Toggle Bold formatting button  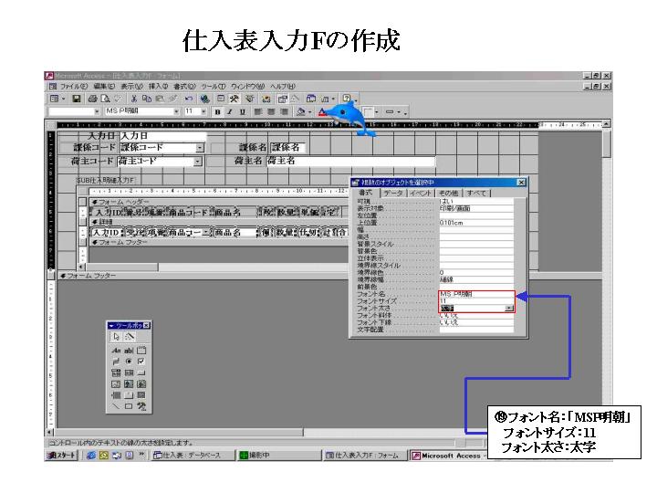(217, 112)
